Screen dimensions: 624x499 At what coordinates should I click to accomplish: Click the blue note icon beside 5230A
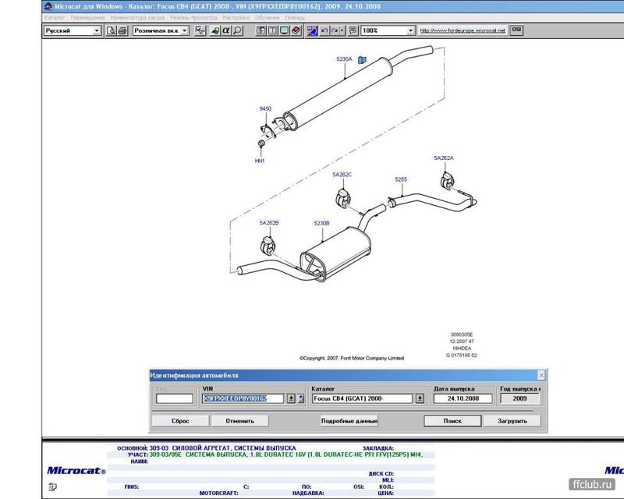click(x=363, y=59)
